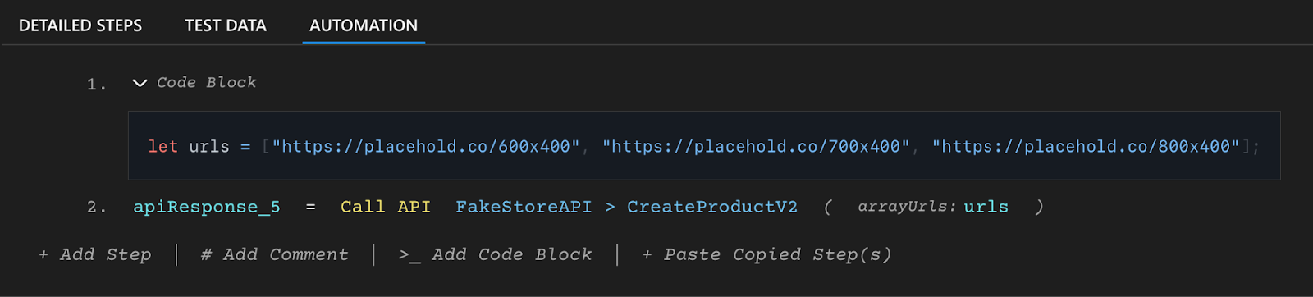
Task: Click Add Comment button
Action: [x=274, y=255]
